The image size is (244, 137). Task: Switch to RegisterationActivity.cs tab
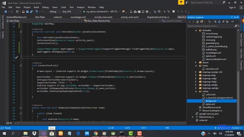tap(158, 17)
